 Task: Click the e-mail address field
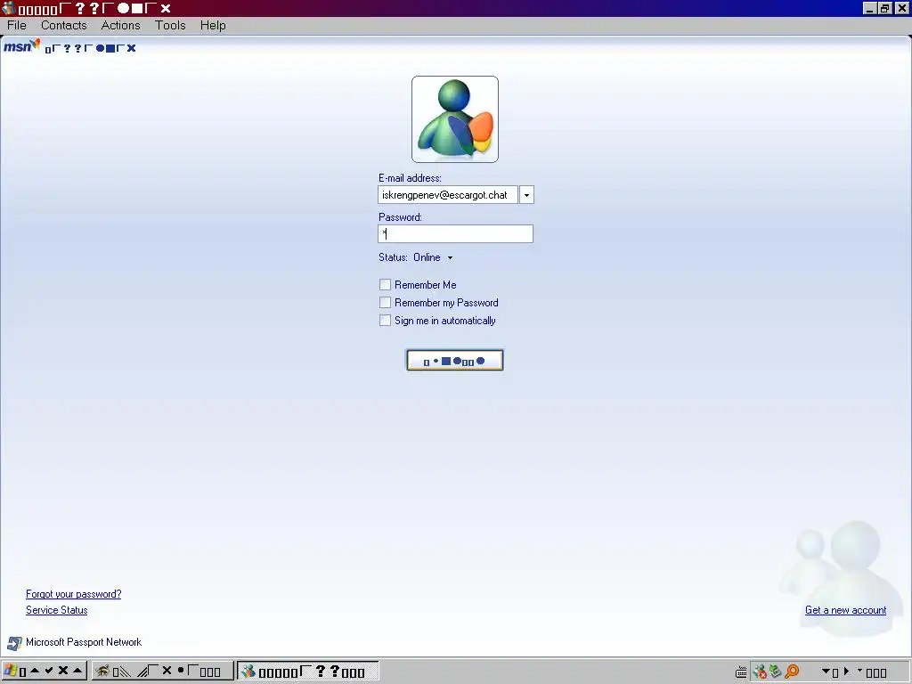(x=447, y=195)
